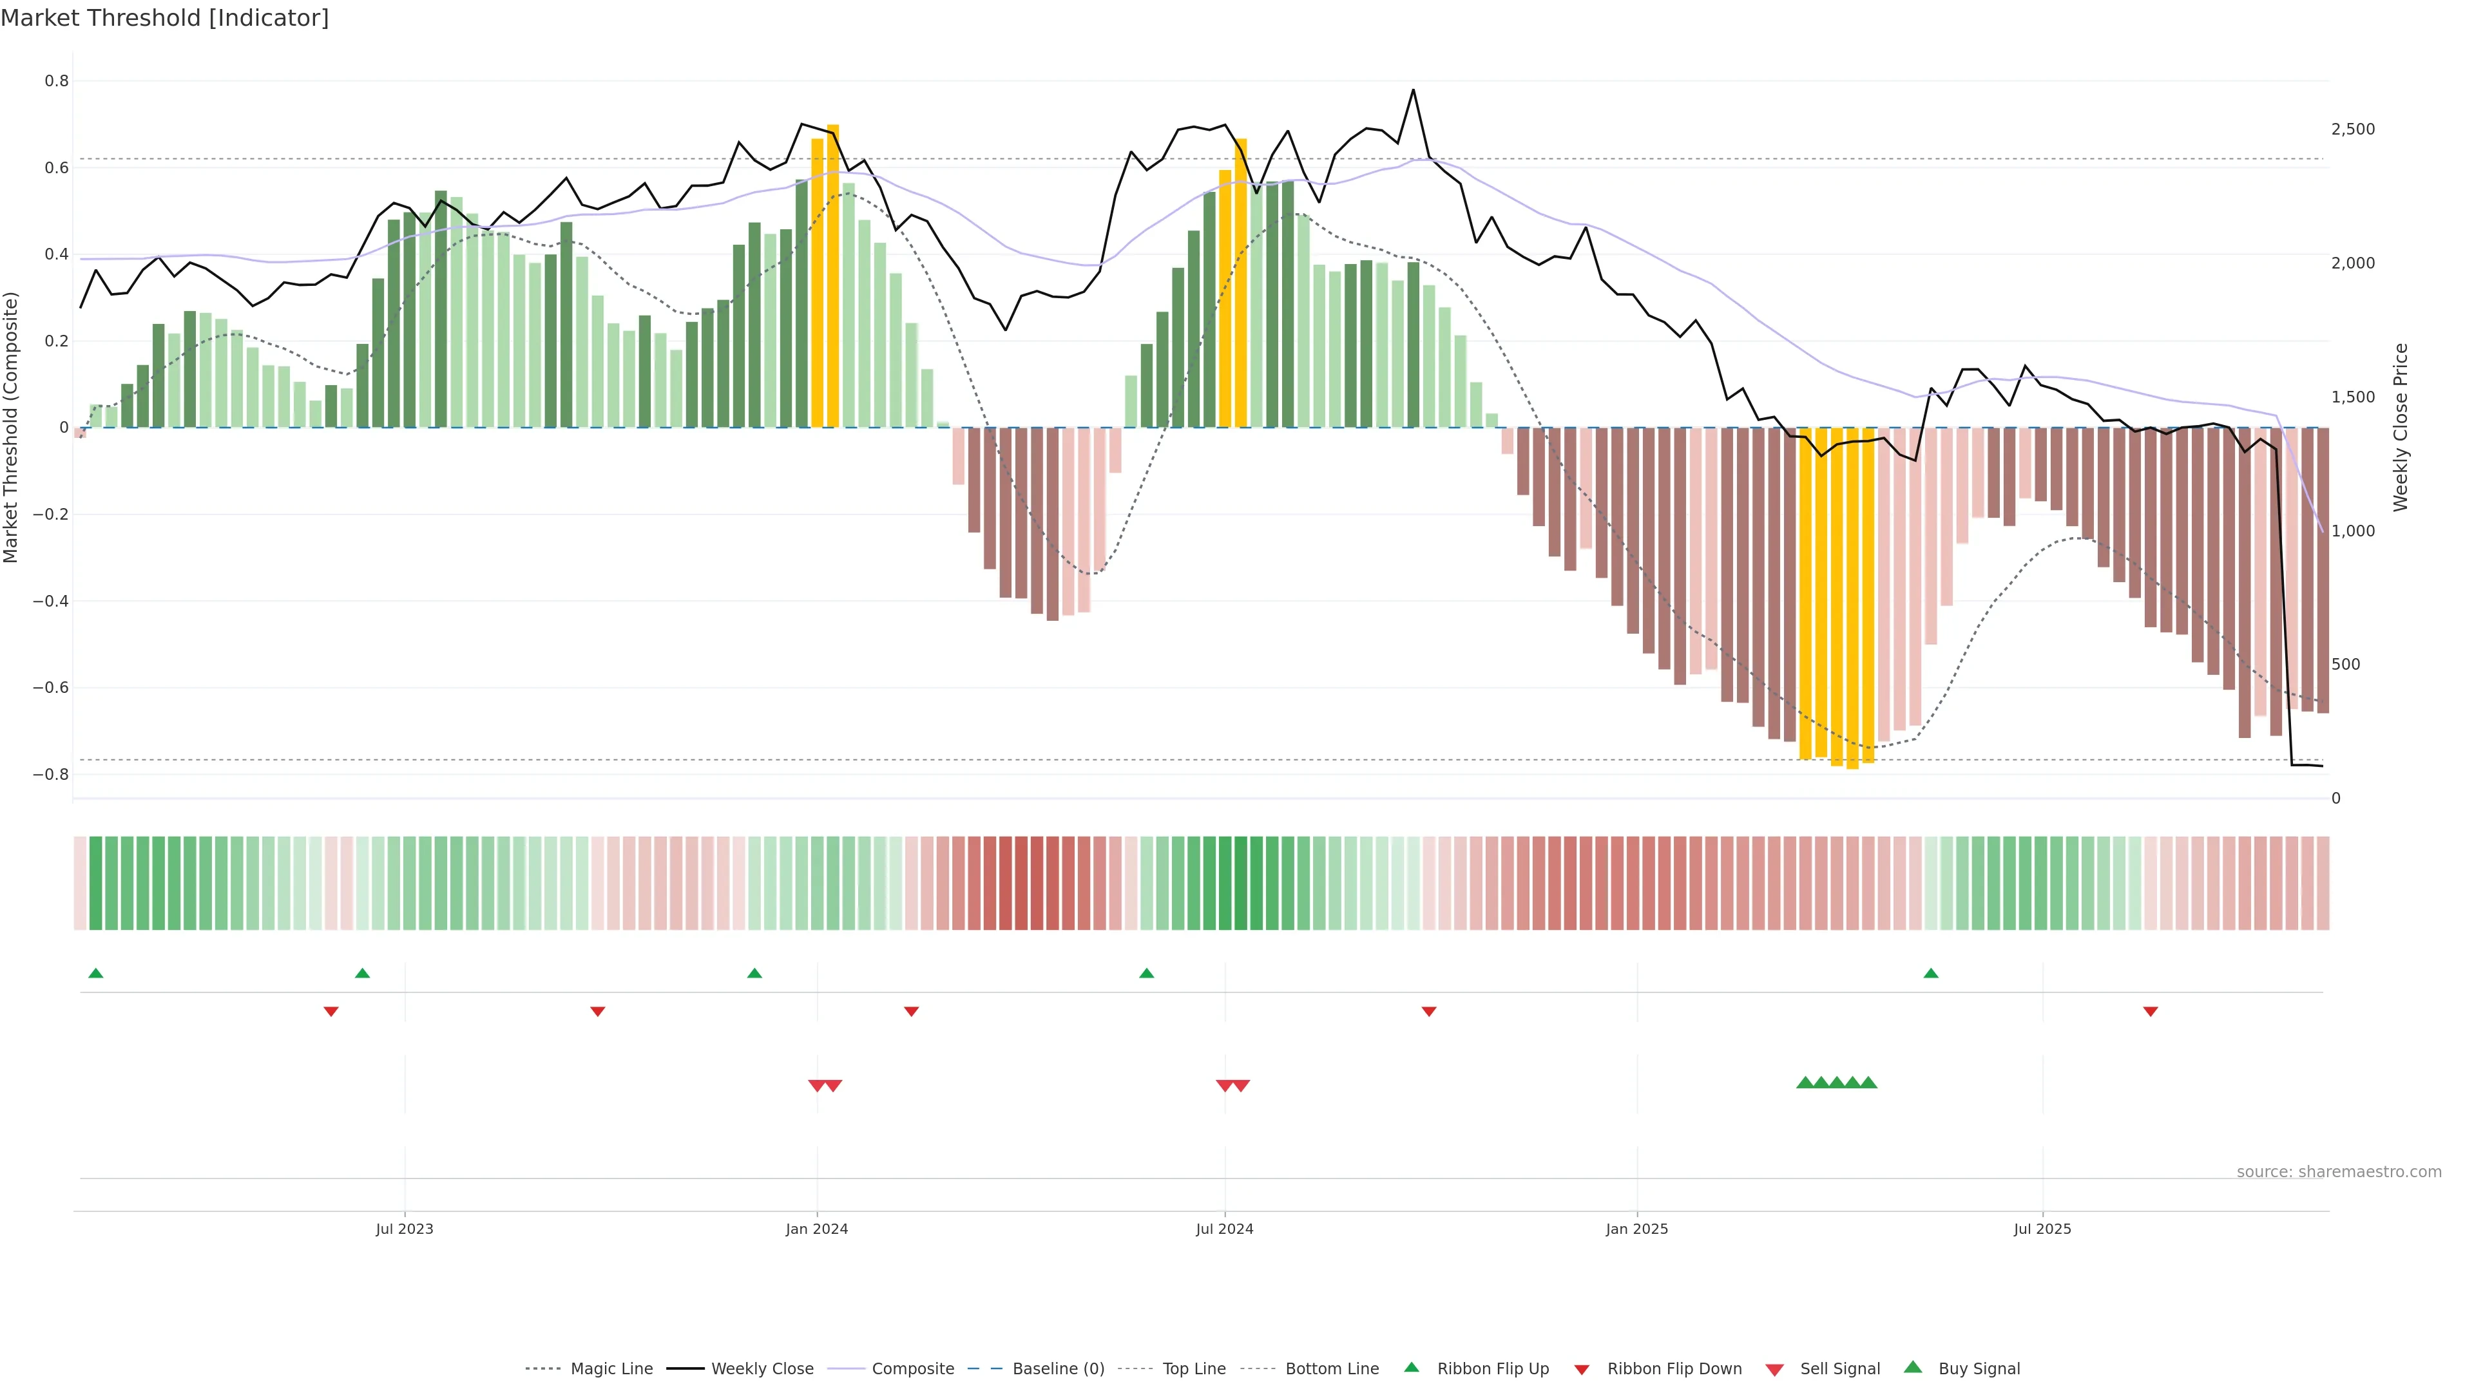This screenshot has height=1391, width=2474.
Task: Select the leftmost green ribbon flip up marker
Action: (x=95, y=974)
